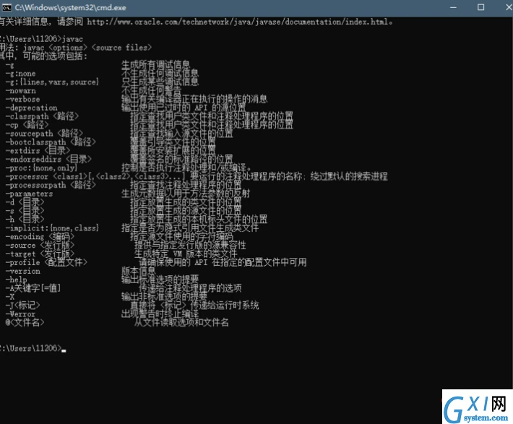The image size is (513, 424).
Task: Click the 'javac <options> <source files>' usage line
Action: (76, 48)
